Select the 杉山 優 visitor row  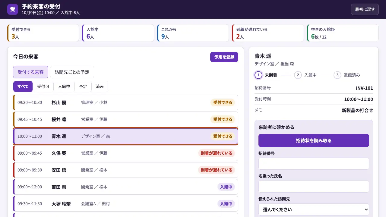click(125, 102)
